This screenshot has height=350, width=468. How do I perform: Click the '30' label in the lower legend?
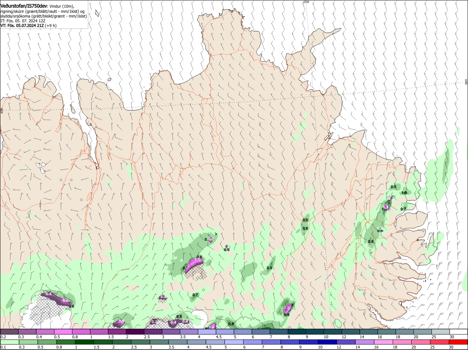click(451, 347)
